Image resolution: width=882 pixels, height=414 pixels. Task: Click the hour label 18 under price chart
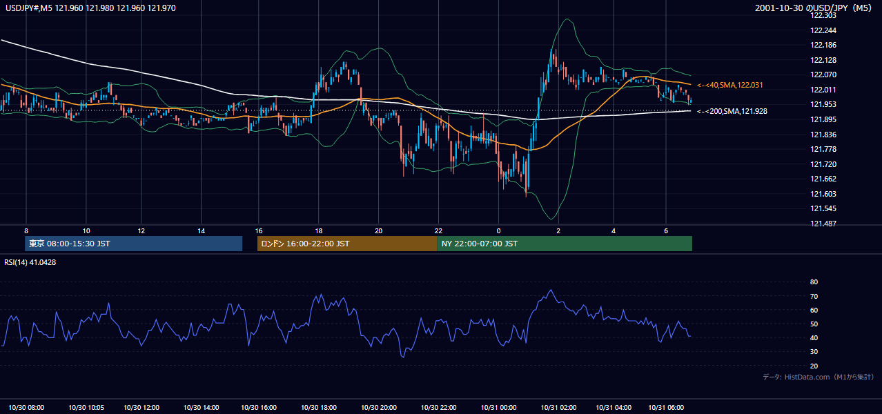[x=318, y=230]
